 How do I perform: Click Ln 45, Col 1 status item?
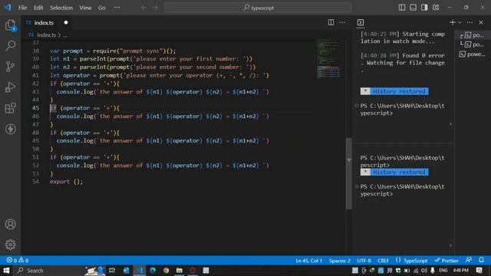tap(308, 261)
